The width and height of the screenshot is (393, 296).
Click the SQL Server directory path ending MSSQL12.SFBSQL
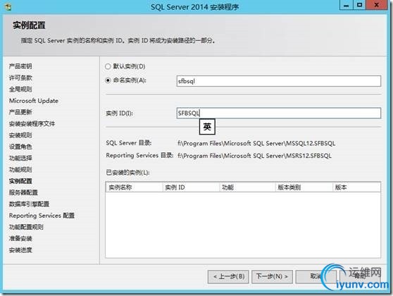click(256, 143)
